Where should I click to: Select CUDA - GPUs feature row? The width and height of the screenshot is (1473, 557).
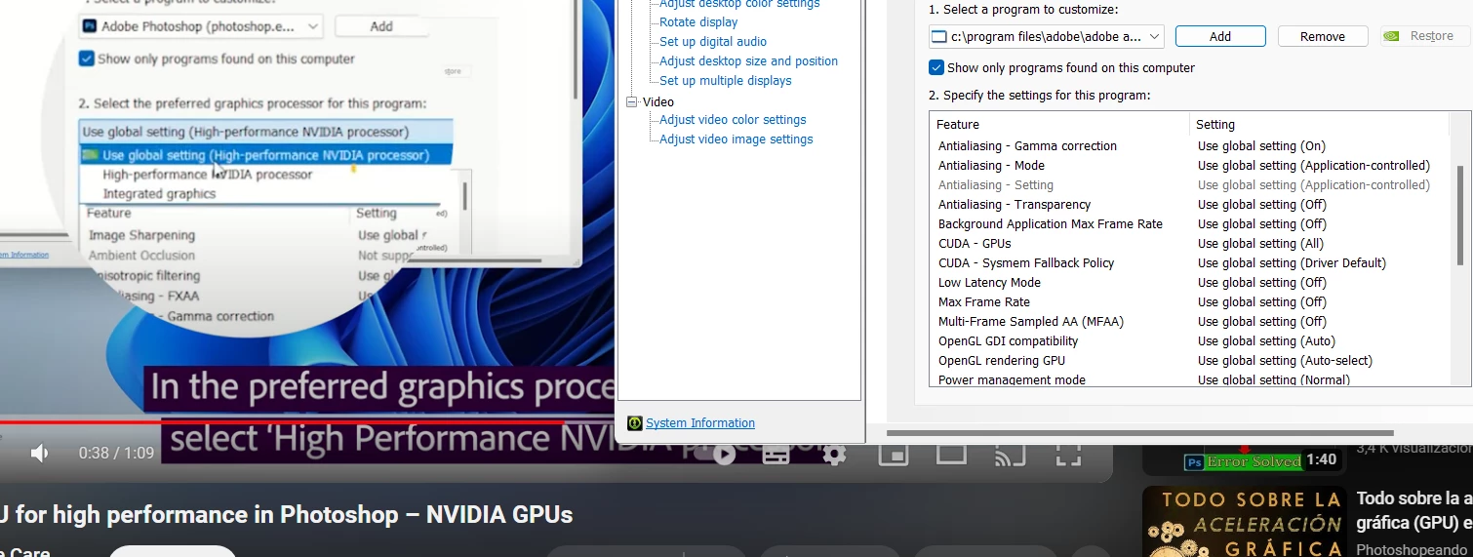(x=975, y=243)
